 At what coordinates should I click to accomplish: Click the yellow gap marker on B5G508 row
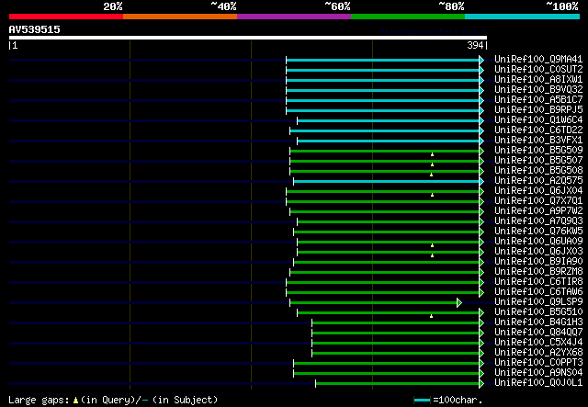[431, 175]
